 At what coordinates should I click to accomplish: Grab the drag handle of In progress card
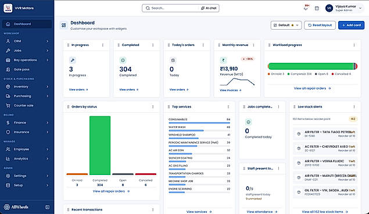[x=68, y=45]
